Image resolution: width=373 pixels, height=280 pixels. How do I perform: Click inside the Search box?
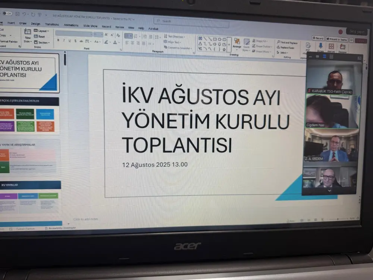point(191,22)
